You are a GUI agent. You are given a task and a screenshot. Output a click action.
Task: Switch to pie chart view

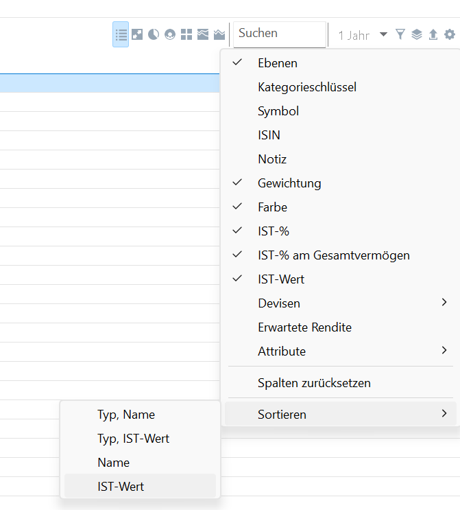[x=154, y=34]
